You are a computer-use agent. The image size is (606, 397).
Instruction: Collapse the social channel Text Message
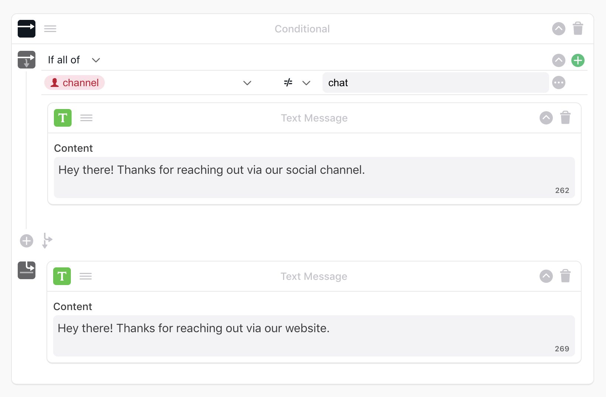tap(546, 118)
